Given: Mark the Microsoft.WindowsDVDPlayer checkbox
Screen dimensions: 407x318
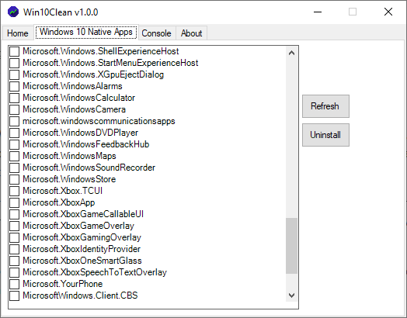Looking at the screenshot, I should 14,133.
